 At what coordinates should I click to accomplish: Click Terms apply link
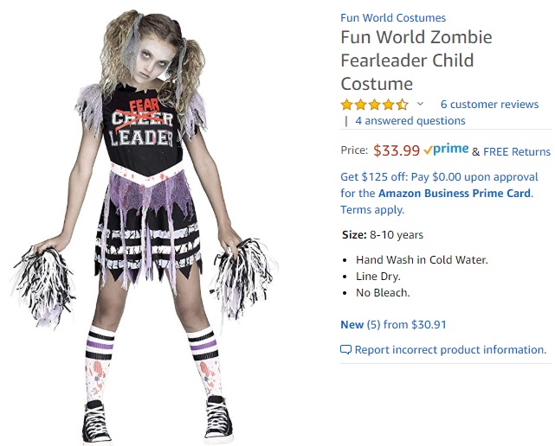point(372,210)
